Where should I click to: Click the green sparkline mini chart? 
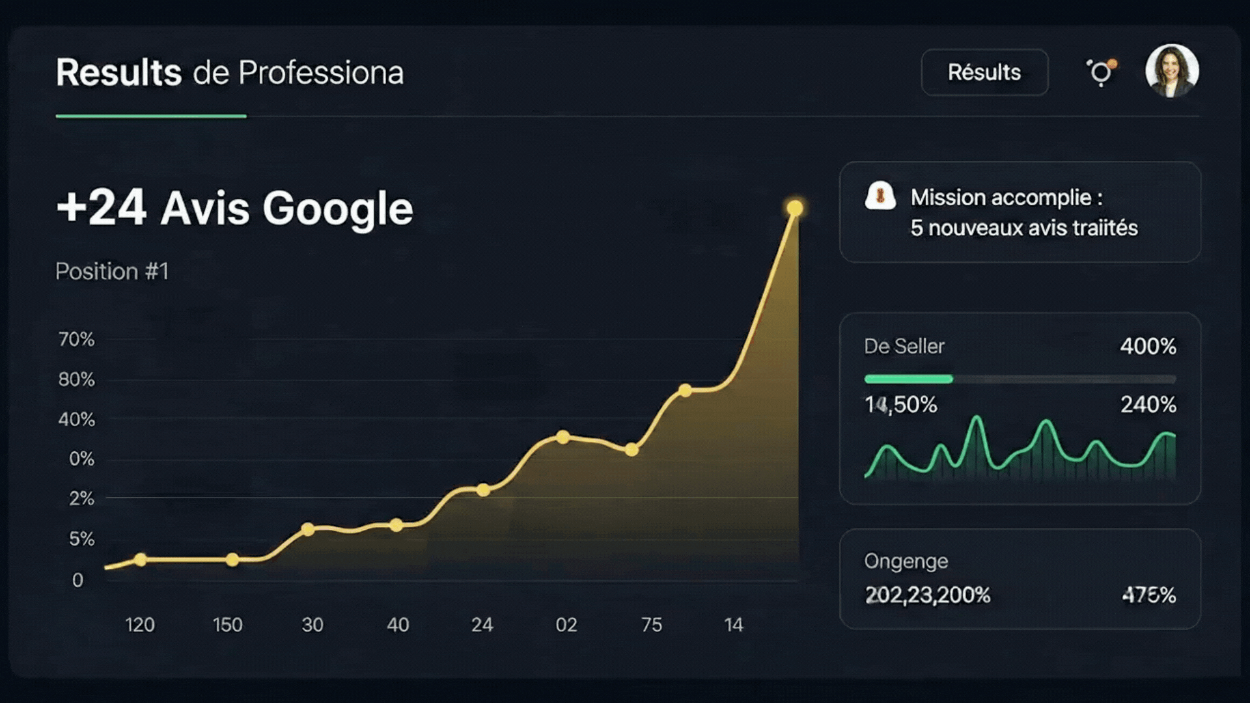[1020, 449]
